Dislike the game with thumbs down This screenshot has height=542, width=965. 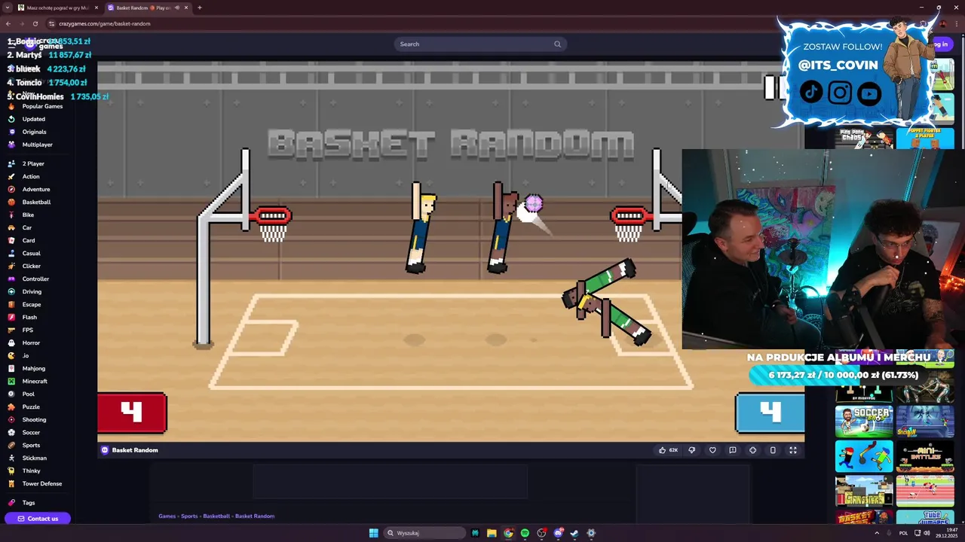(692, 450)
